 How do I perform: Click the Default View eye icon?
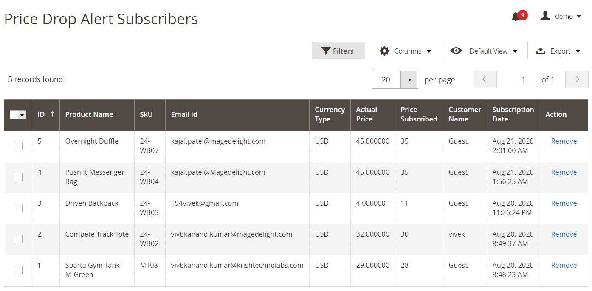pos(456,51)
